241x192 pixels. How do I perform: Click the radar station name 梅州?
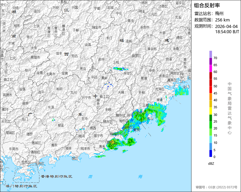[x=219, y=14]
